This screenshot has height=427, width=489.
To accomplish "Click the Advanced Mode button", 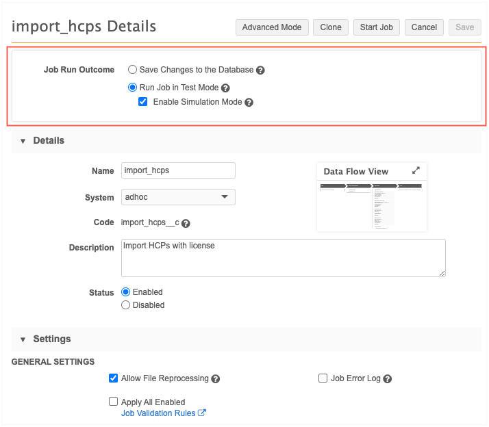I will [272, 27].
